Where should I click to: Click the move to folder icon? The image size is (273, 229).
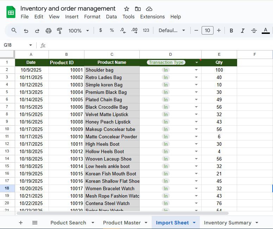point(138,9)
